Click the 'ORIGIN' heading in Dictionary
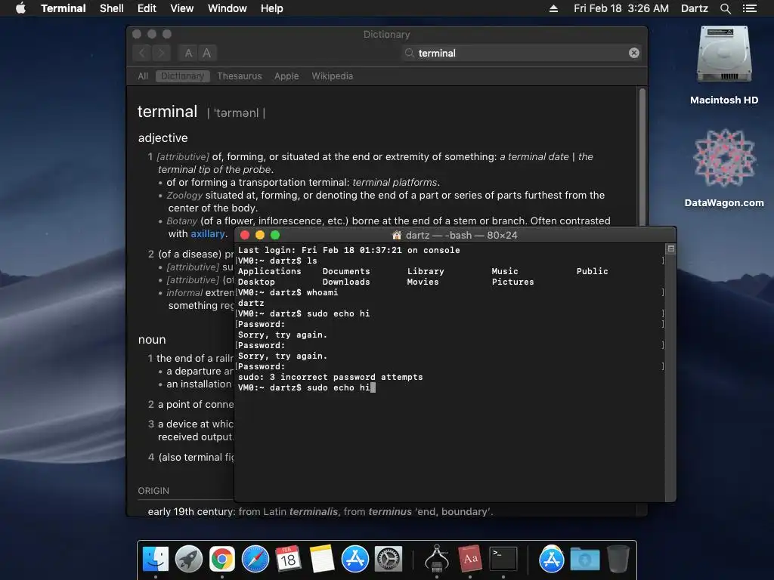This screenshot has width=774, height=580. point(153,491)
